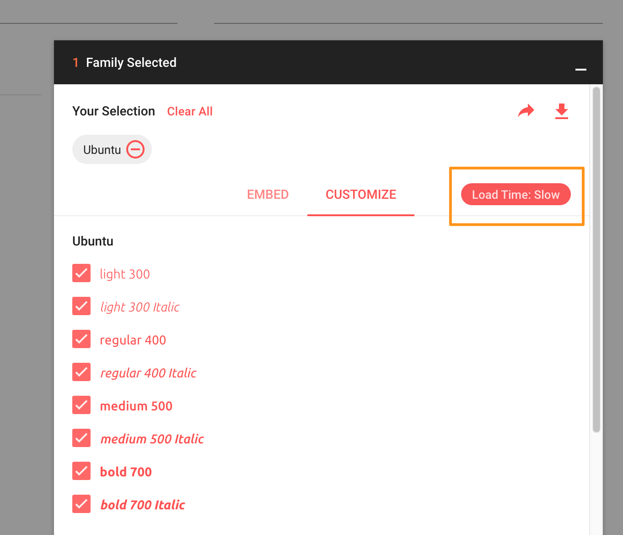Click the Clear All link

pos(190,111)
